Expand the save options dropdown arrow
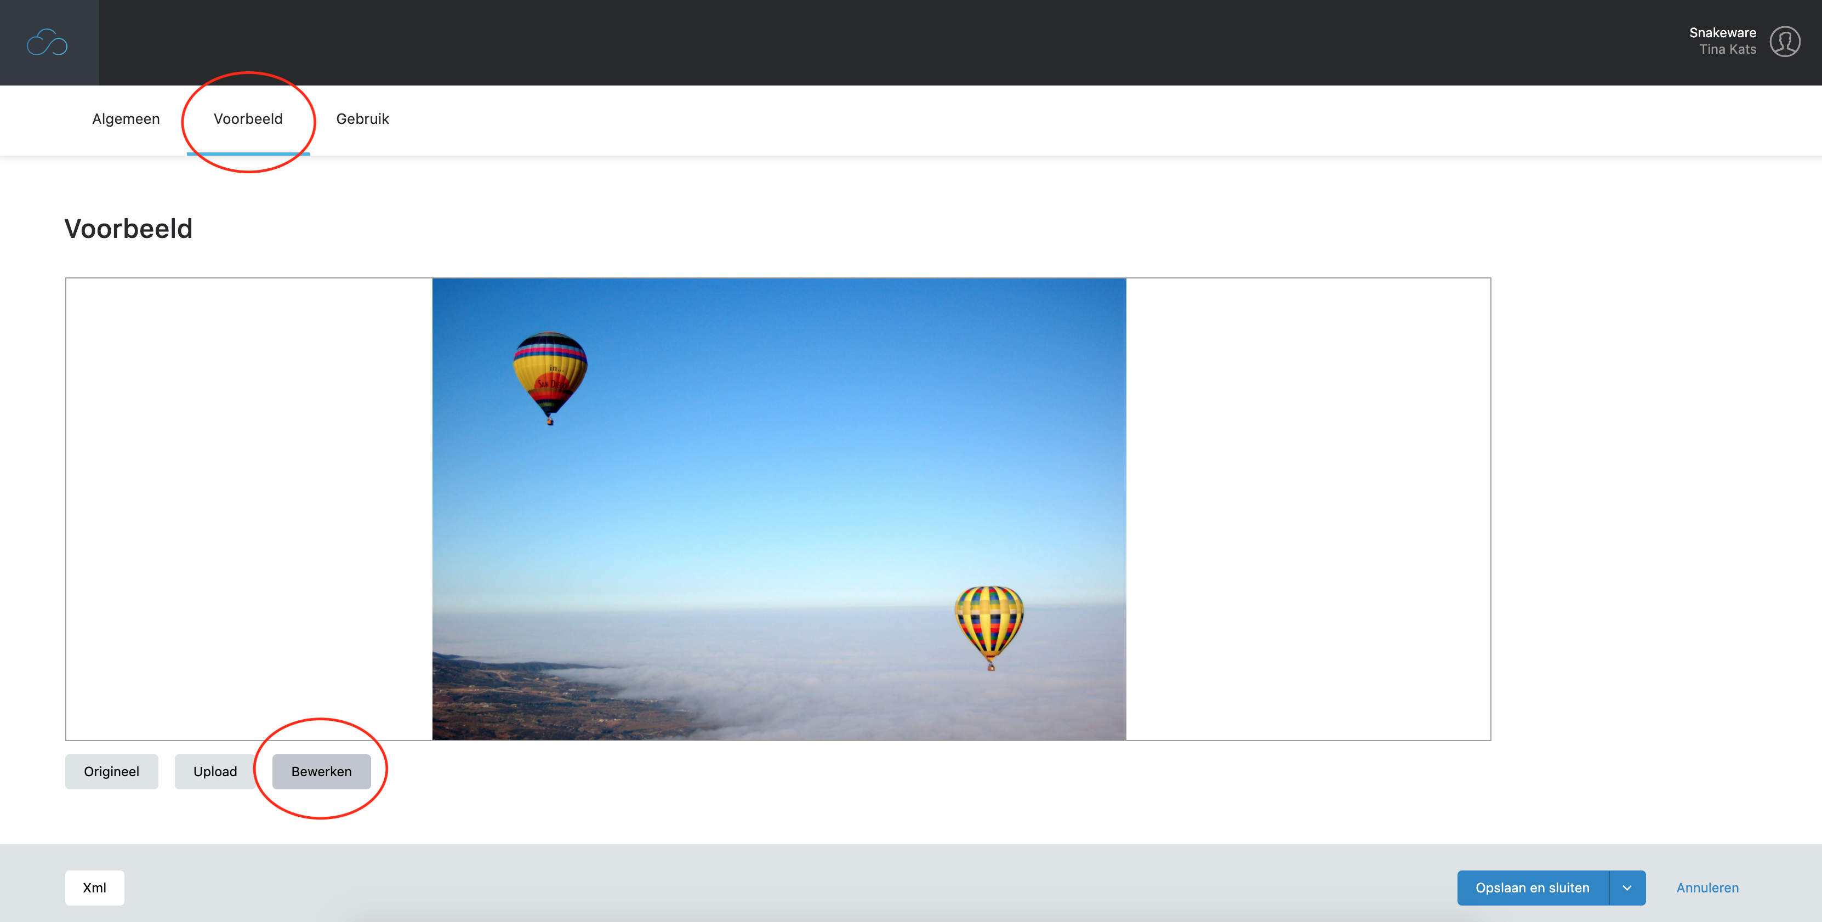 (x=1627, y=887)
